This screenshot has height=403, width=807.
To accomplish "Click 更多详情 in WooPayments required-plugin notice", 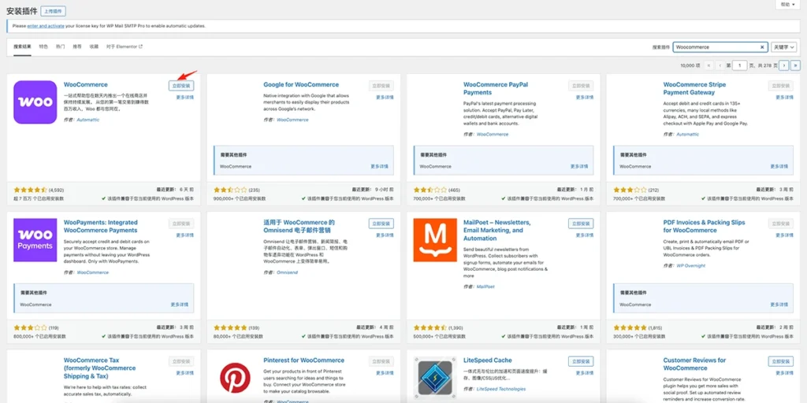I will pos(179,305).
